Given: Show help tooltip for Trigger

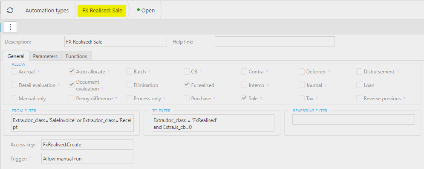Looking at the screenshot, I should point(30,157).
